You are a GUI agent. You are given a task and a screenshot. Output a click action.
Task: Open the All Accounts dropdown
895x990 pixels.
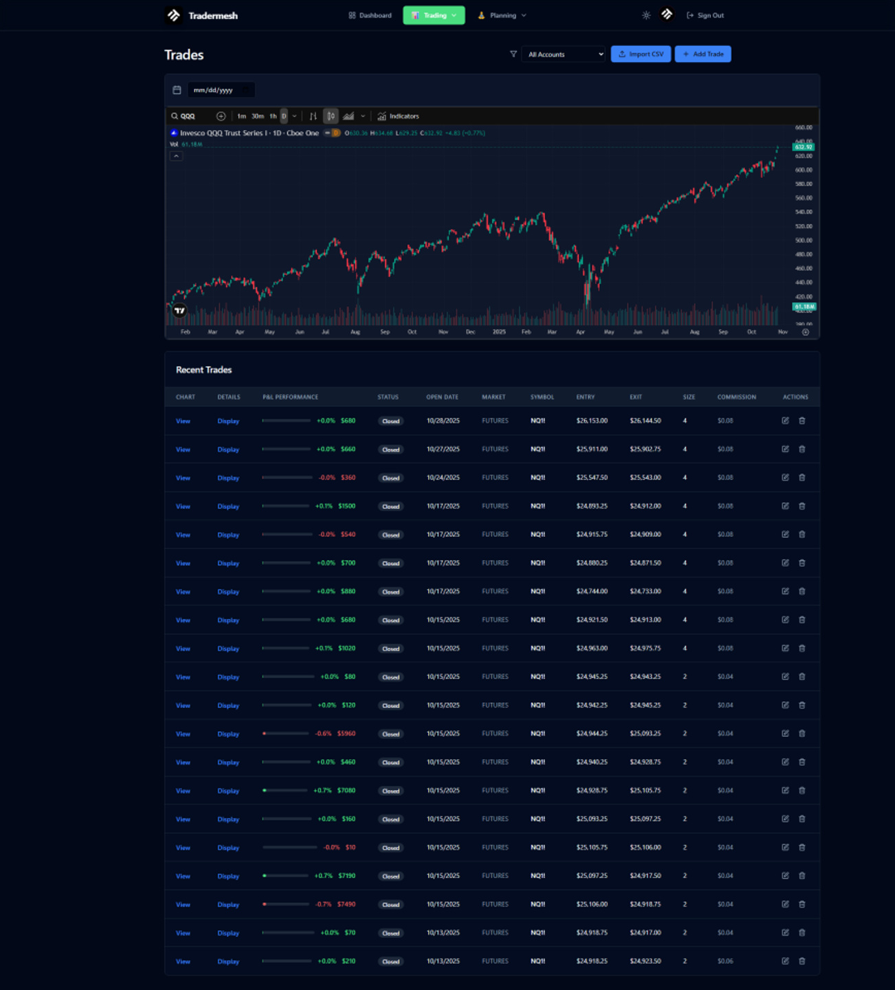(x=563, y=54)
